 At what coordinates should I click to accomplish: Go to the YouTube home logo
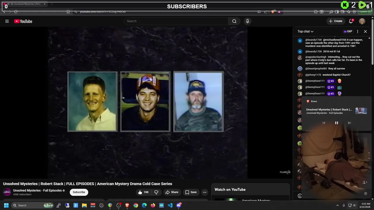pyautogui.click(x=23, y=21)
